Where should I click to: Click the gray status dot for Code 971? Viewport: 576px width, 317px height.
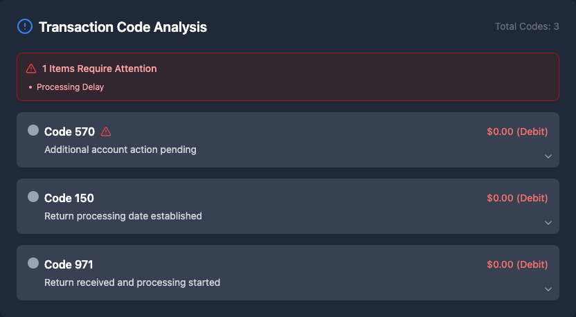[33, 263]
